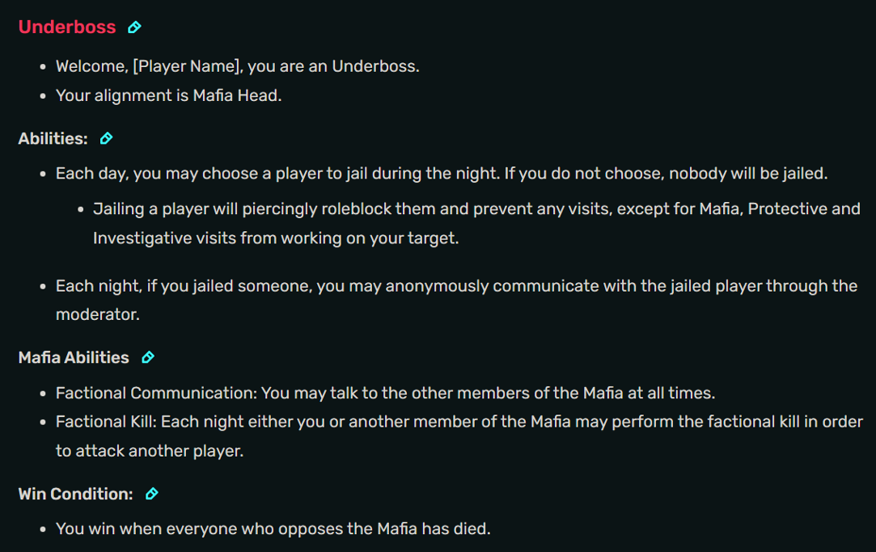Image resolution: width=876 pixels, height=552 pixels.
Task: Select the Underboss heading text
Action: click(x=67, y=27)
